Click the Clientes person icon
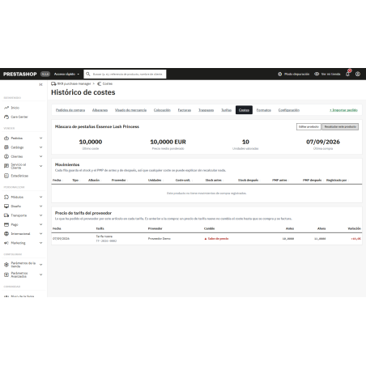 tap(6, 156)
